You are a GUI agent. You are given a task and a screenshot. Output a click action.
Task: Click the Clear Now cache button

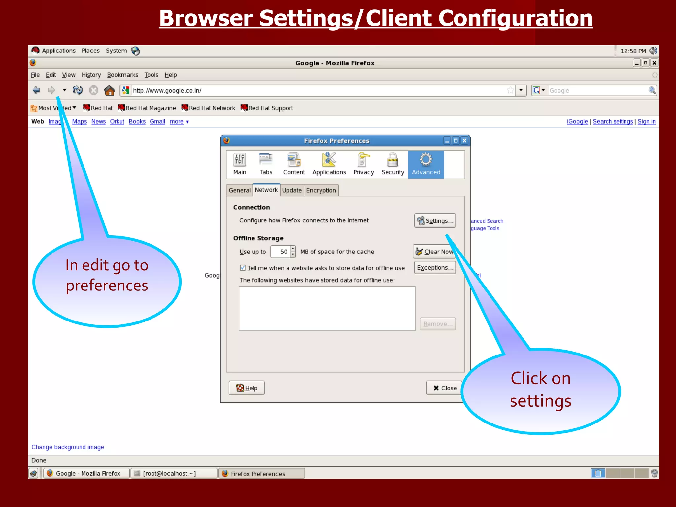(434, 252)
